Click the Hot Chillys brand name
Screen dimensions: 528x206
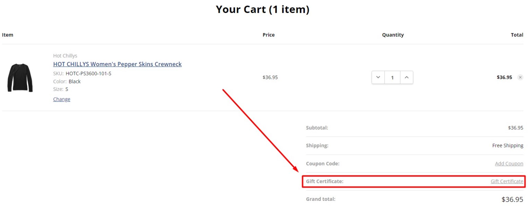(x=65, y=56)
